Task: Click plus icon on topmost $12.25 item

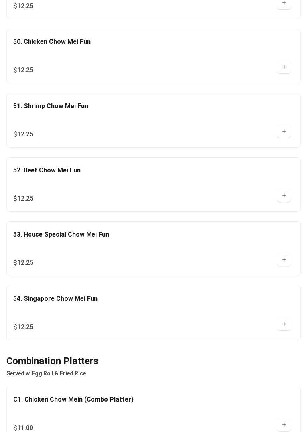Action: pyautogui.click(x=284, y=3)
